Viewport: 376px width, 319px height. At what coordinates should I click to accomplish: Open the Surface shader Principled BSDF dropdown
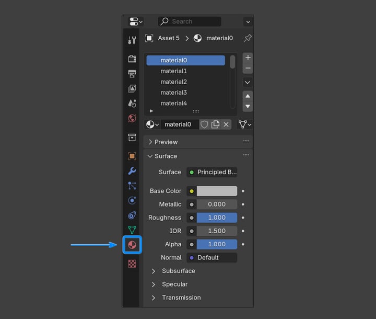pyautogui.click(x=212, y=172)
